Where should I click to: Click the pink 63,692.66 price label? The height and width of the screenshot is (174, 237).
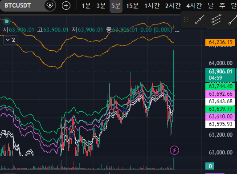coord(220,94)
